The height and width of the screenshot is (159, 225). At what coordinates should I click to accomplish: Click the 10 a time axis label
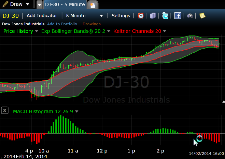coord(44,151)
